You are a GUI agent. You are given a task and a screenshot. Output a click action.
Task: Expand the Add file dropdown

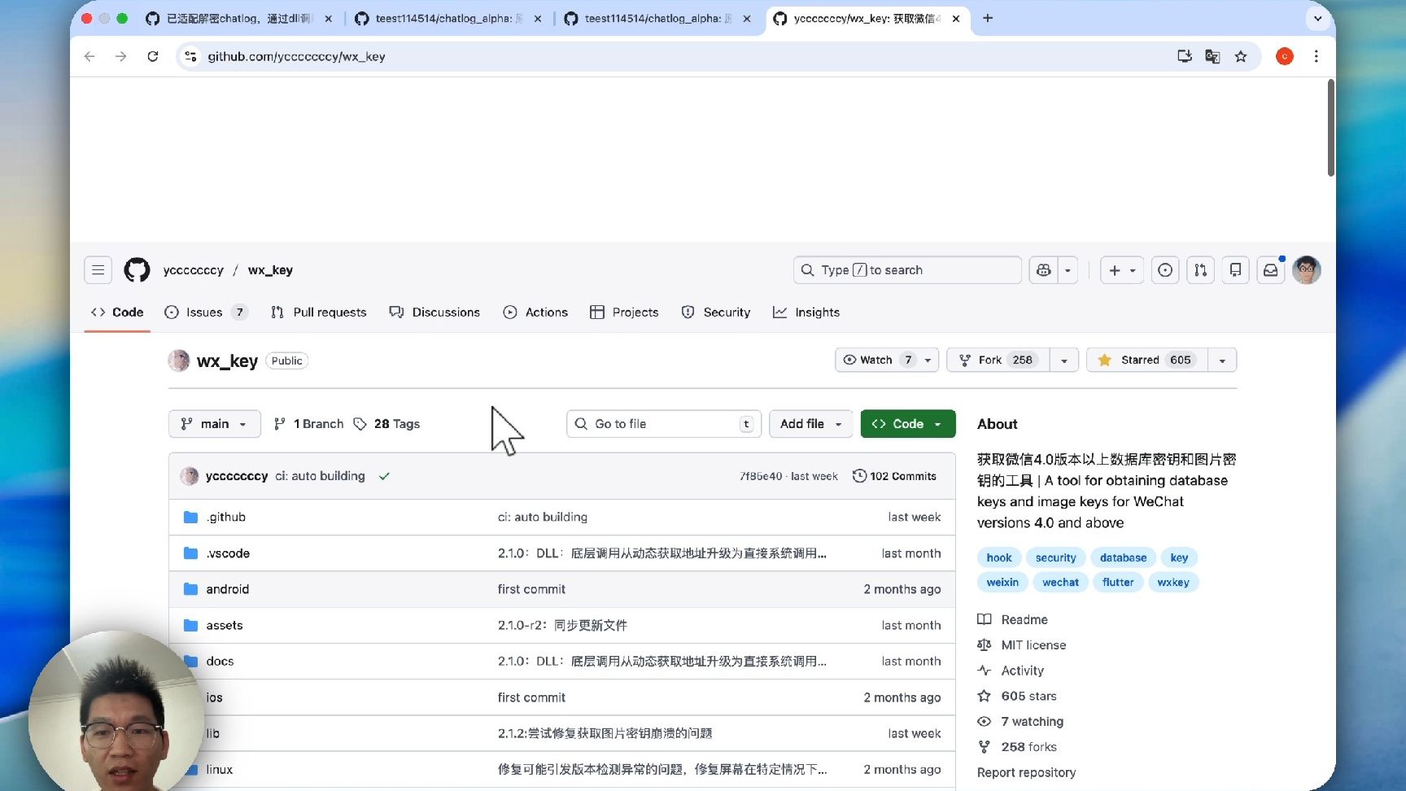pos(810,424)
